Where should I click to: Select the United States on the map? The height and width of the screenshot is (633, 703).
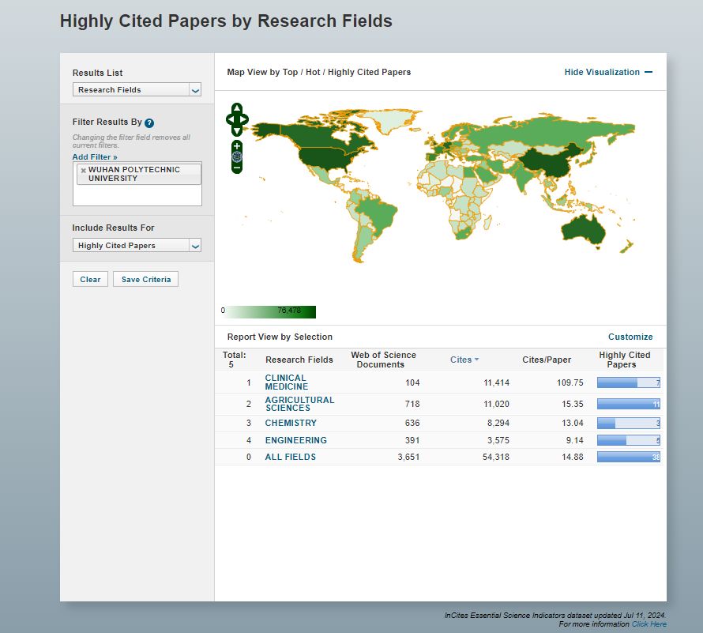click(x=327, y=158)
